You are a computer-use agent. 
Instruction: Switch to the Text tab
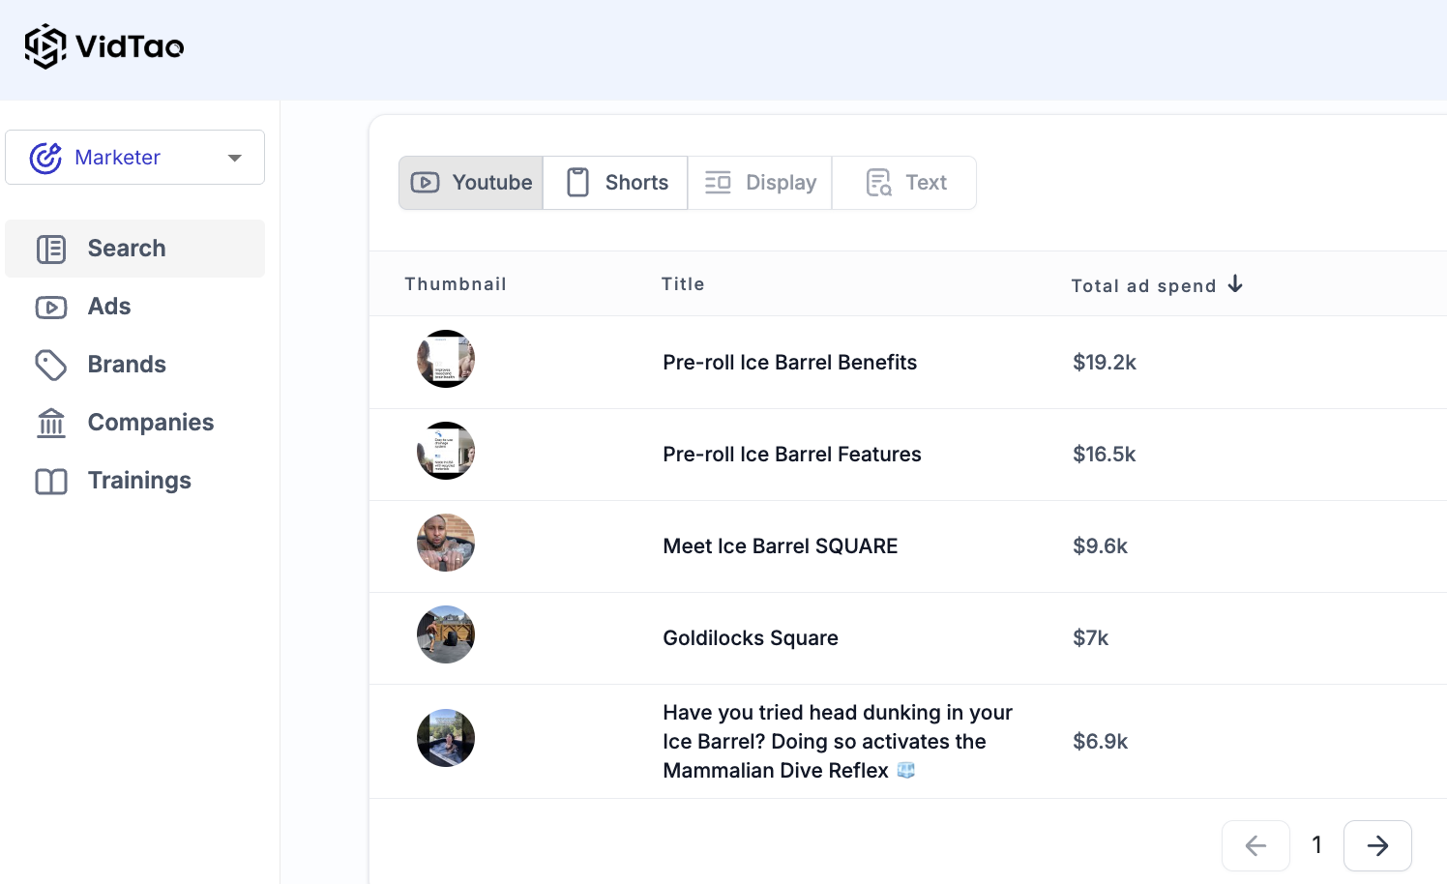[904, 183]
